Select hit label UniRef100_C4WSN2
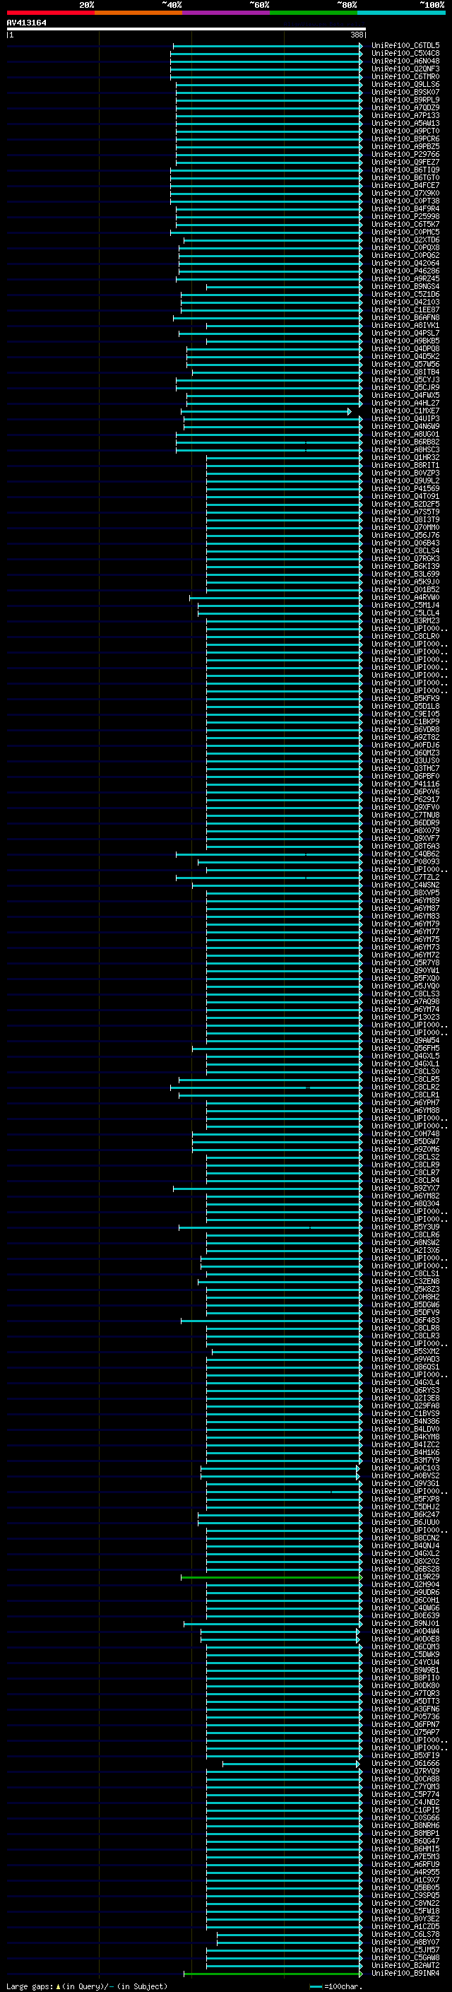Image resolution: width=452 pixels, height=1992 pixels. [405, 885]
